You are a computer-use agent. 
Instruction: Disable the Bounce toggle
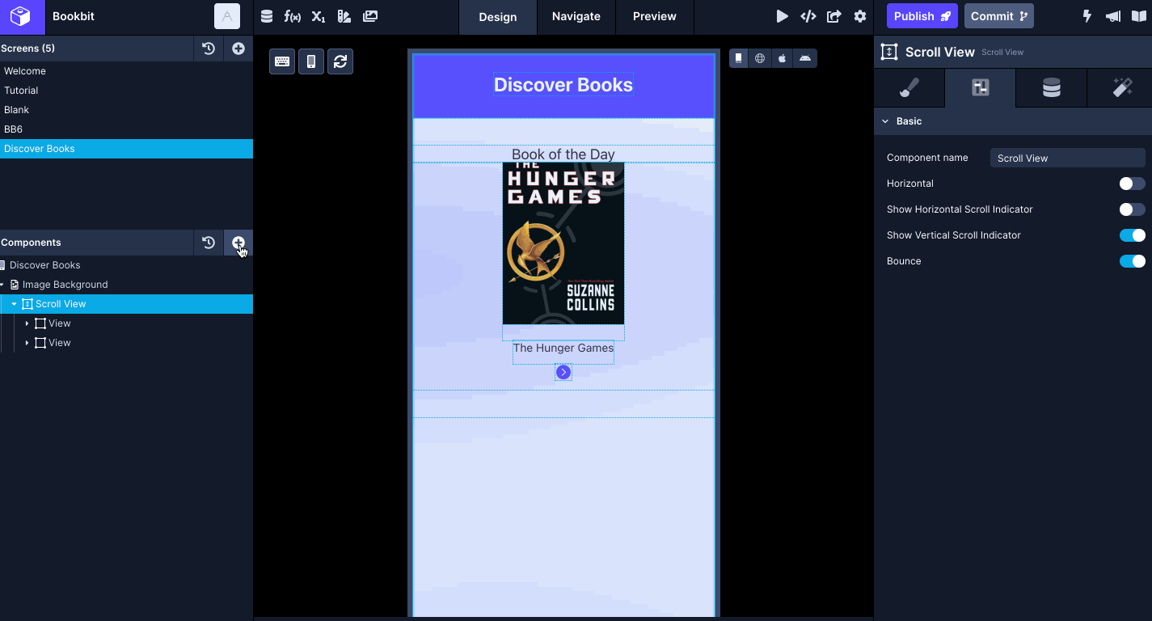point(1132,261)
